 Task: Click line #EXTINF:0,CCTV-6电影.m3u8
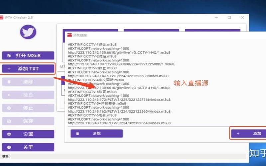point(92,115)
